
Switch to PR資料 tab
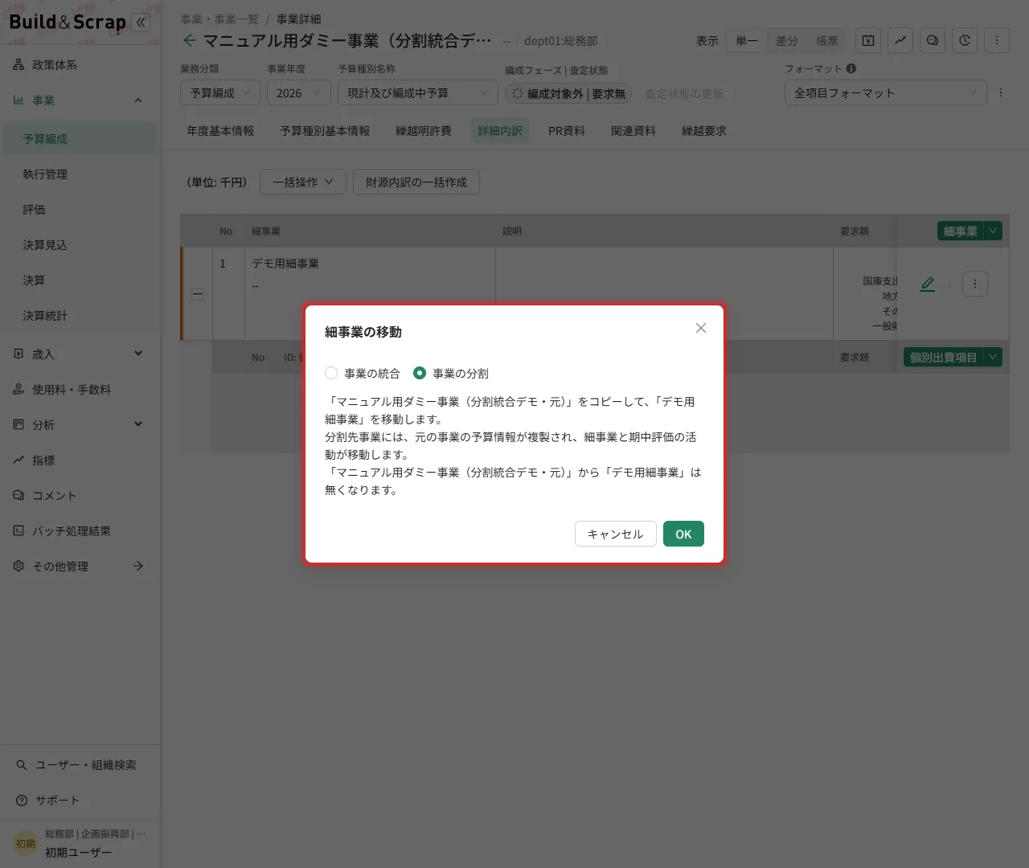point(567,130)
